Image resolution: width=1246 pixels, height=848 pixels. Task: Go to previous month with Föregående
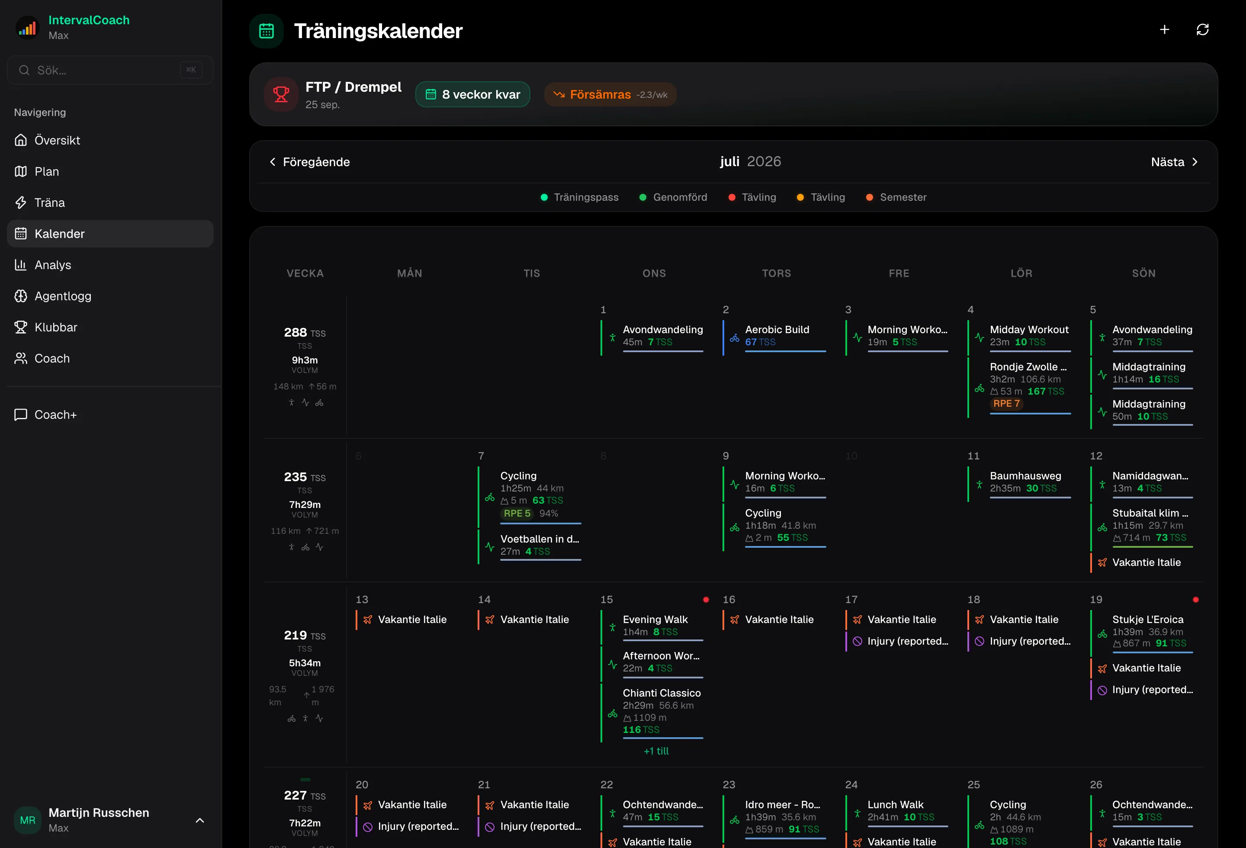pos(309,162)
